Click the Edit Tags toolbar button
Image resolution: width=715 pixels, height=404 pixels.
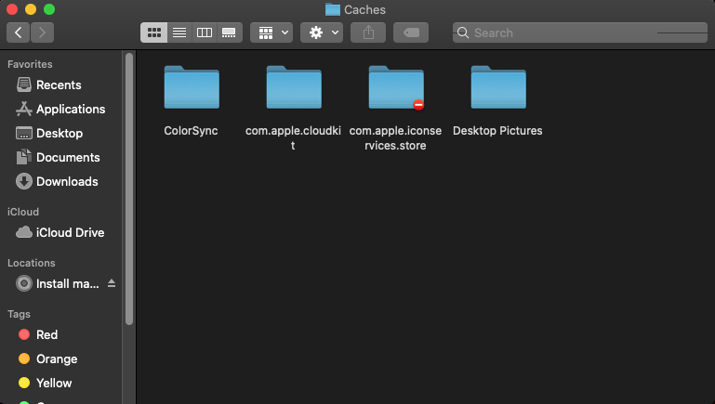(411, 33)
